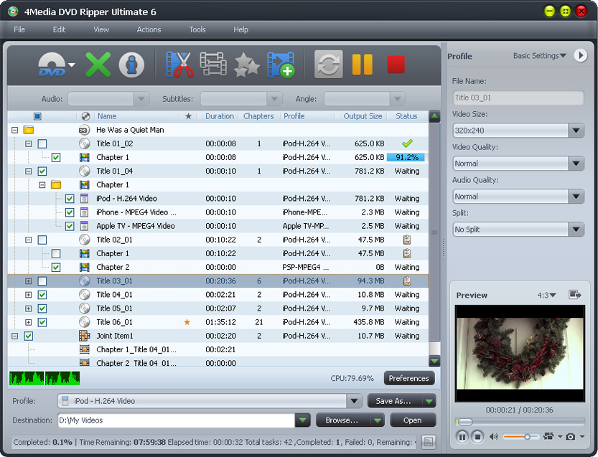The height and width of the screenshot is (457, 598).
Task: Open the star effects tool
Action: click(247, 65)
